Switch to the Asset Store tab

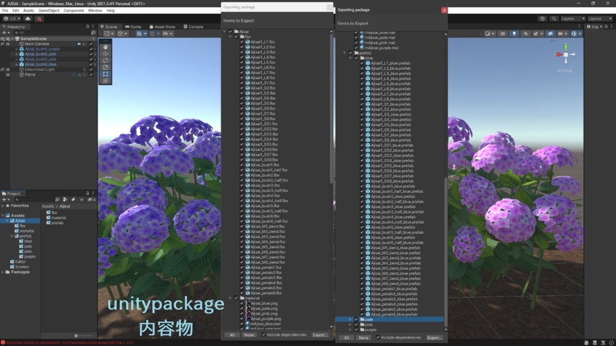pyautogui.click(x=162, y=26)
